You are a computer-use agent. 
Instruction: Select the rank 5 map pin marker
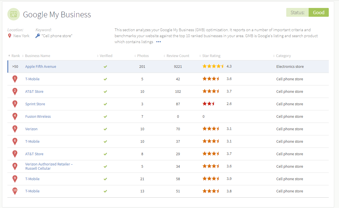(x=15, y=129)
